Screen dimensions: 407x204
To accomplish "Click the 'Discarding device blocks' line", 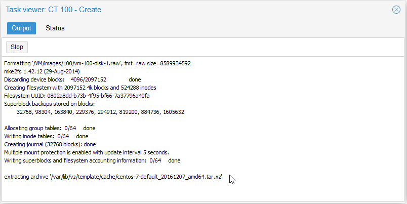I will [73, 79].
